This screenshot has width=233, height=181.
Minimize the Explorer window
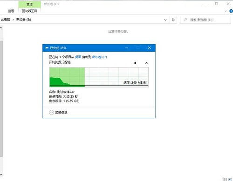[206, 4]
